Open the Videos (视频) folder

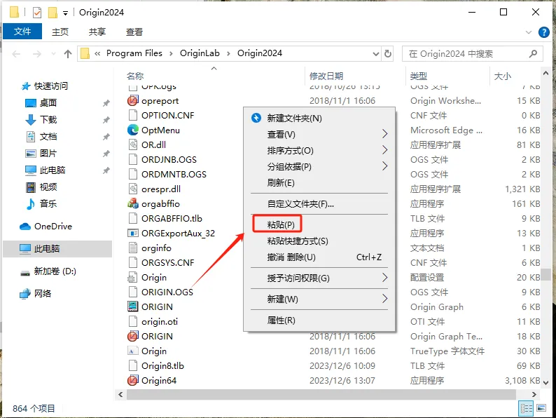pos(41,187)
